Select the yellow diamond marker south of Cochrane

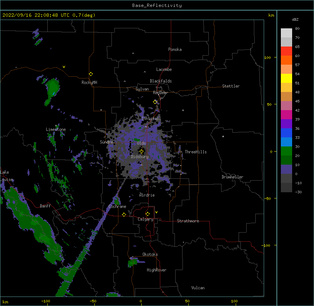(x=124, y=214)
